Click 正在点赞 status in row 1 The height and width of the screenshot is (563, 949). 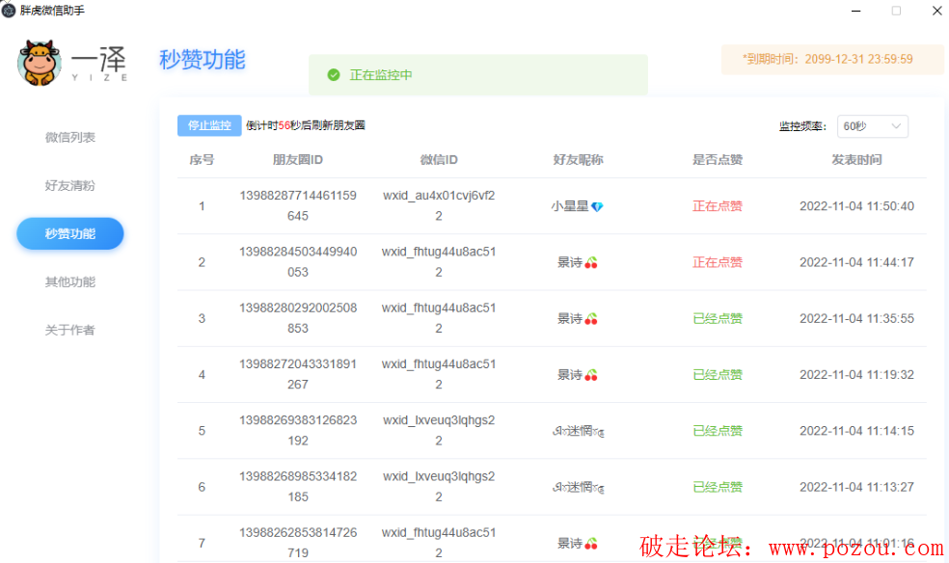[718, 206]
